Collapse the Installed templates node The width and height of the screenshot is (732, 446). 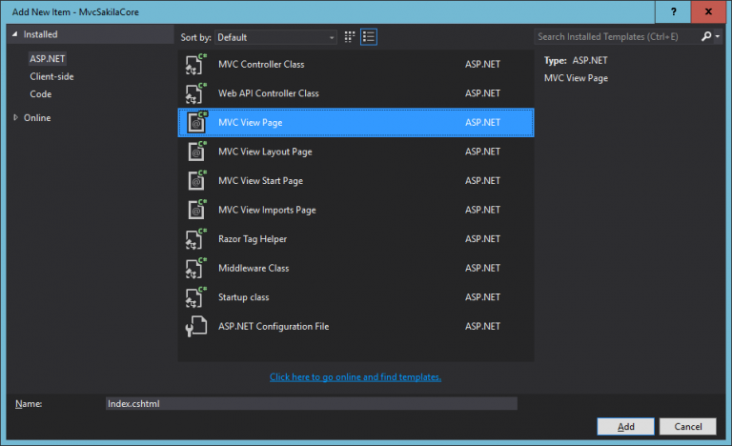click(15, 34)
